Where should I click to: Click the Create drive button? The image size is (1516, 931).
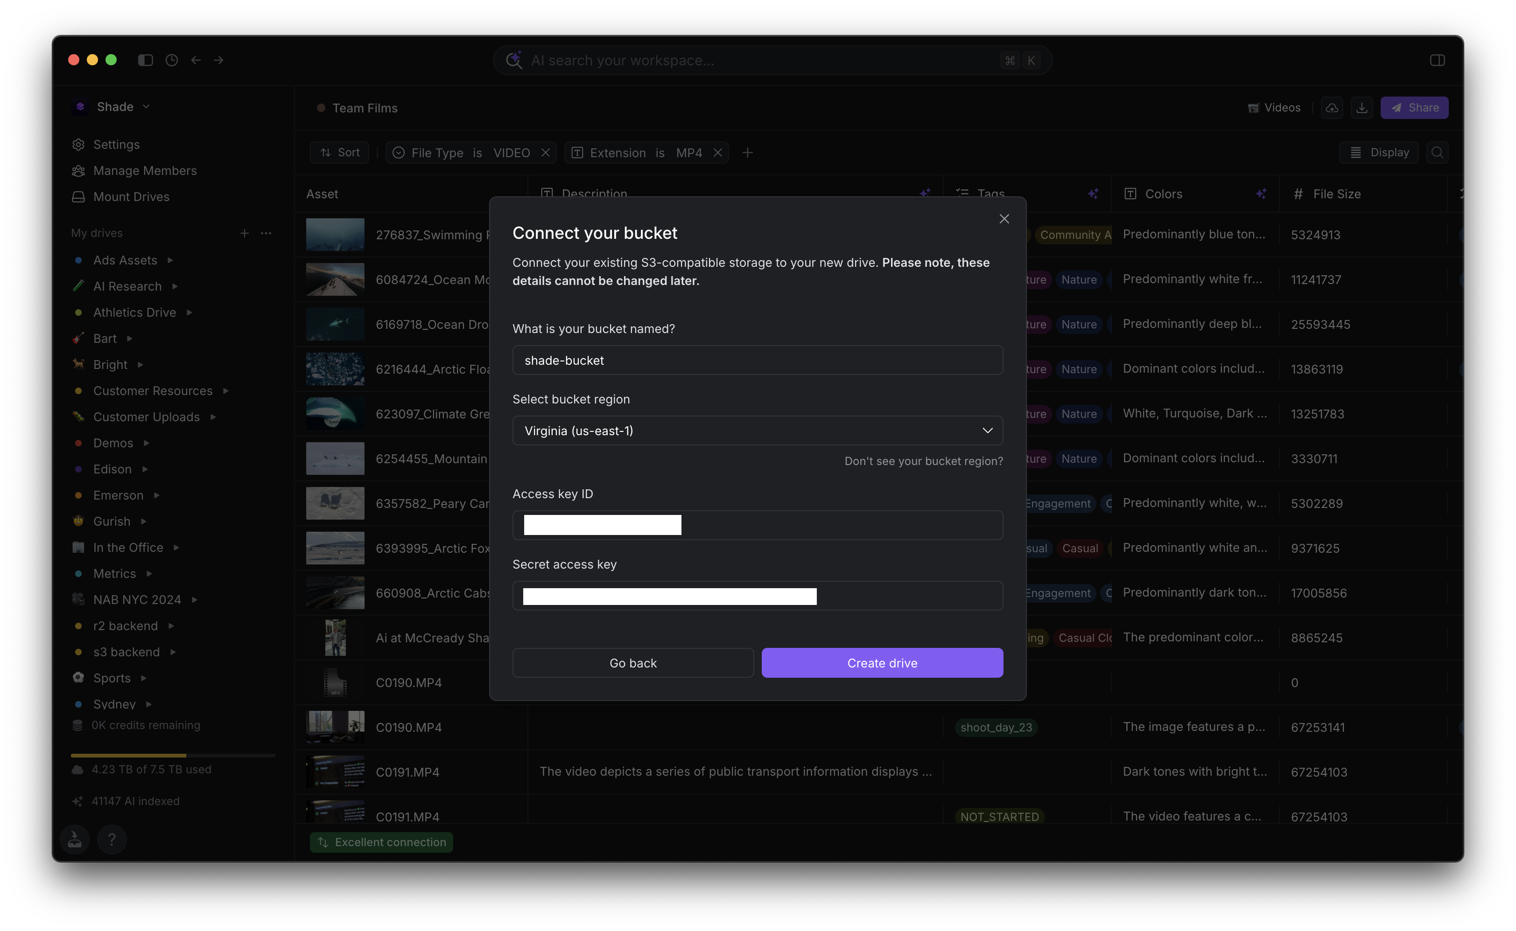coord(882,662)
